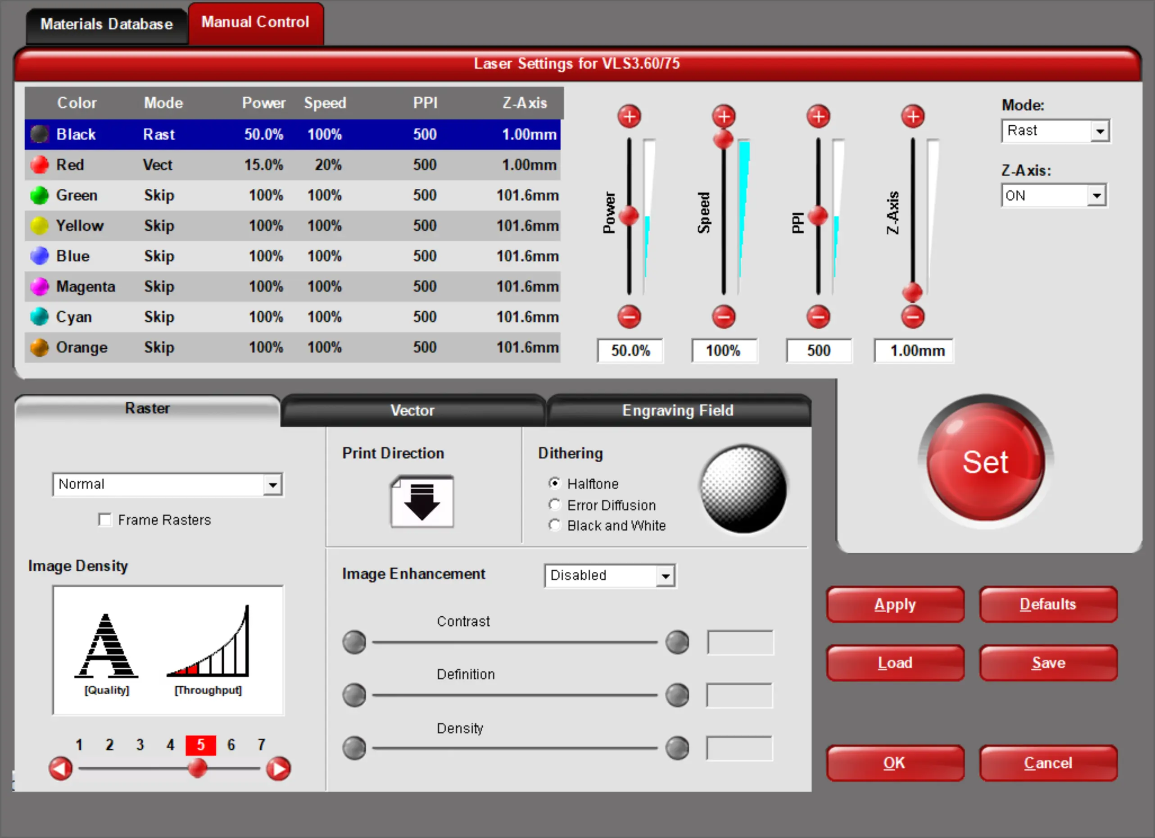This screenshot has width=1155, height=838.
Task: Click the Power value field 50.0%
Action: click(x=630, y=351)
